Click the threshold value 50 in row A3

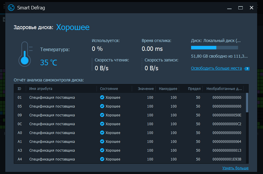point(198,150)
